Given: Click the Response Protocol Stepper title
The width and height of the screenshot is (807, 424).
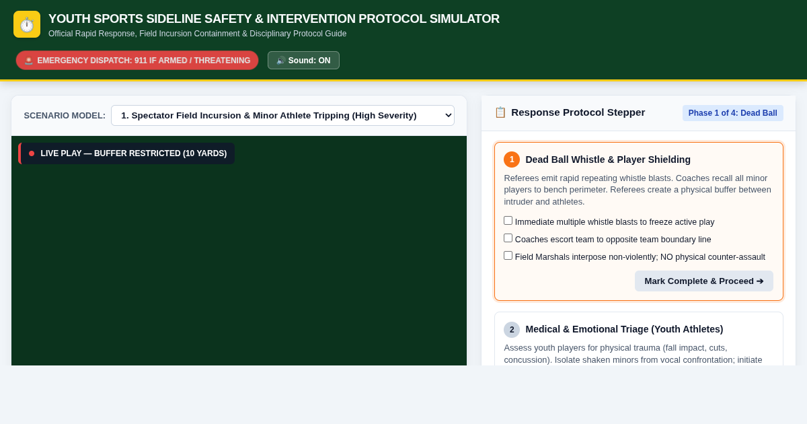Looking at the screenshot, I should point(578,112).
